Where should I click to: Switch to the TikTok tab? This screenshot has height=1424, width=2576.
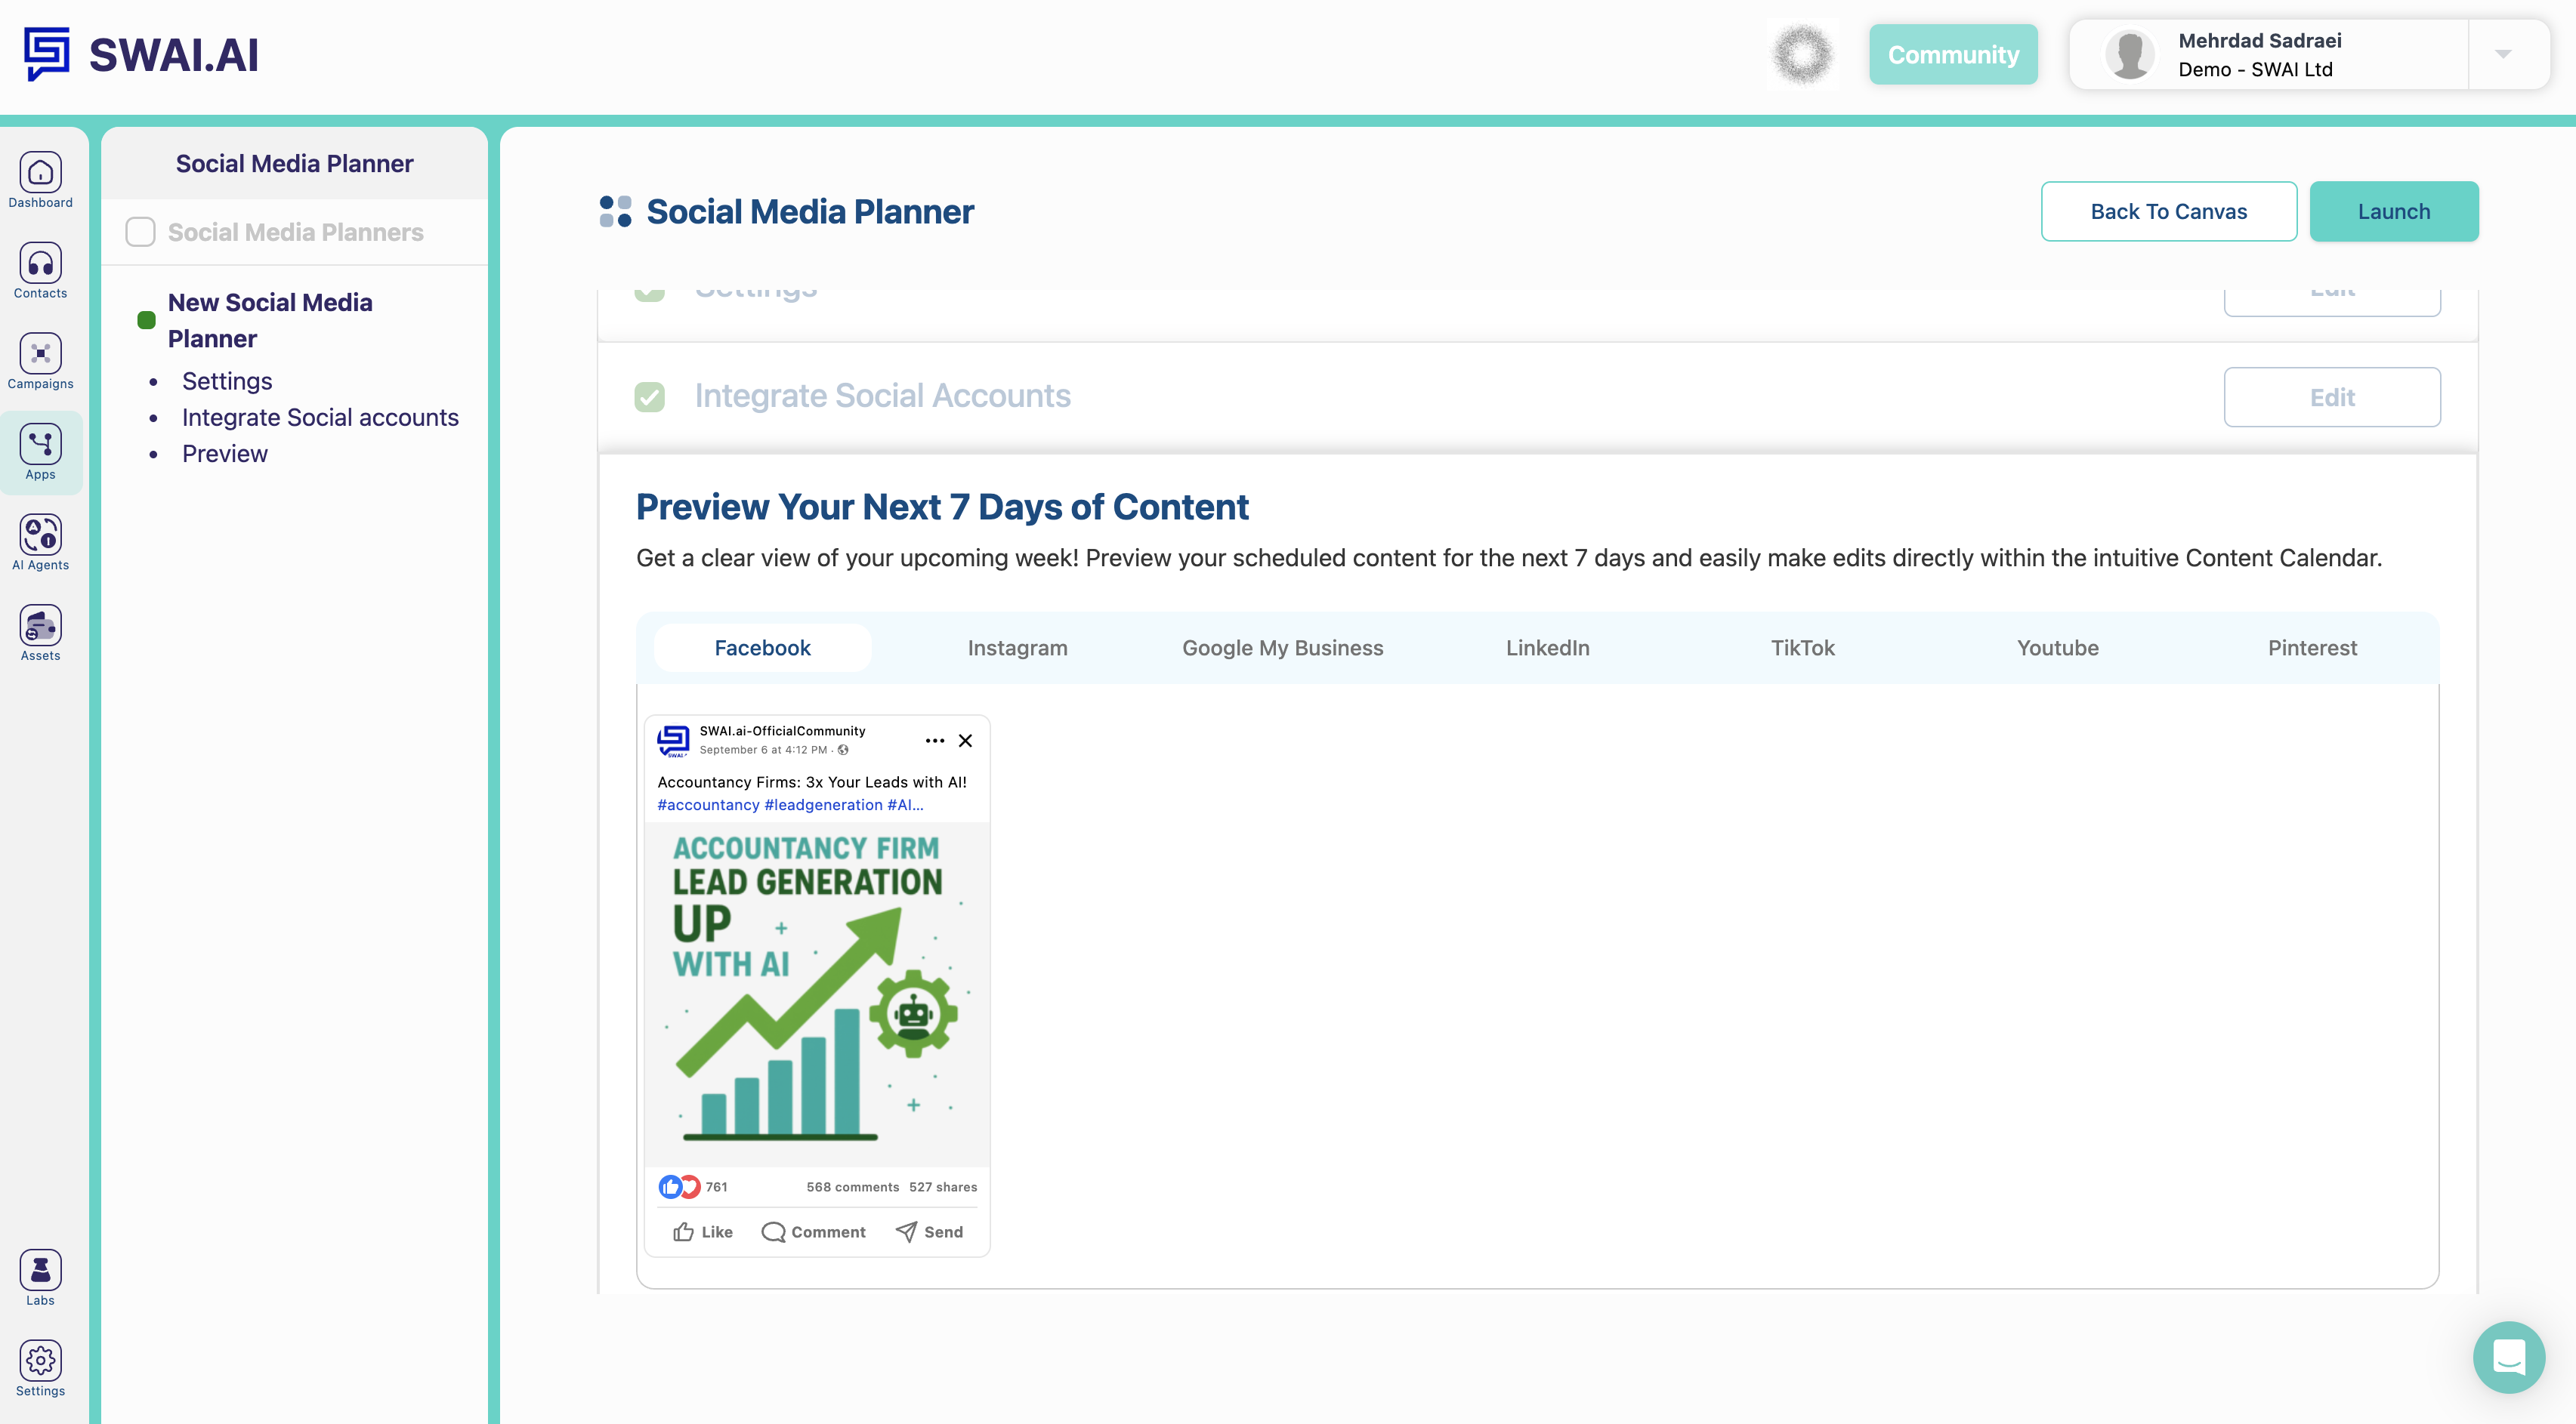(x=1802, y=648)
